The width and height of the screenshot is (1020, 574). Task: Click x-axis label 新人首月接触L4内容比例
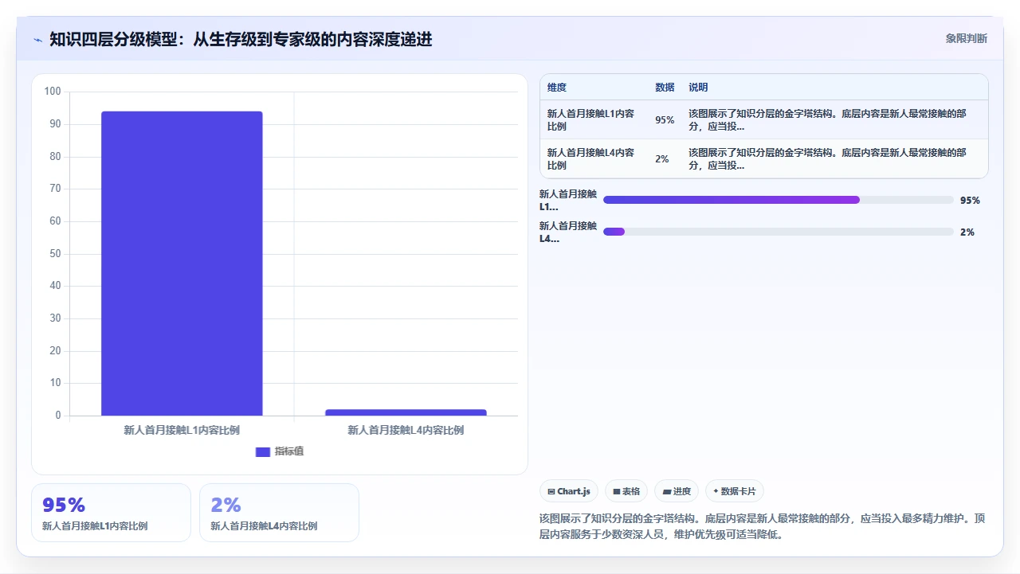[x=406, y=430]
